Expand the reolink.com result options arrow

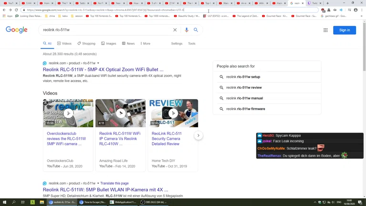click(x=98, y=63)
